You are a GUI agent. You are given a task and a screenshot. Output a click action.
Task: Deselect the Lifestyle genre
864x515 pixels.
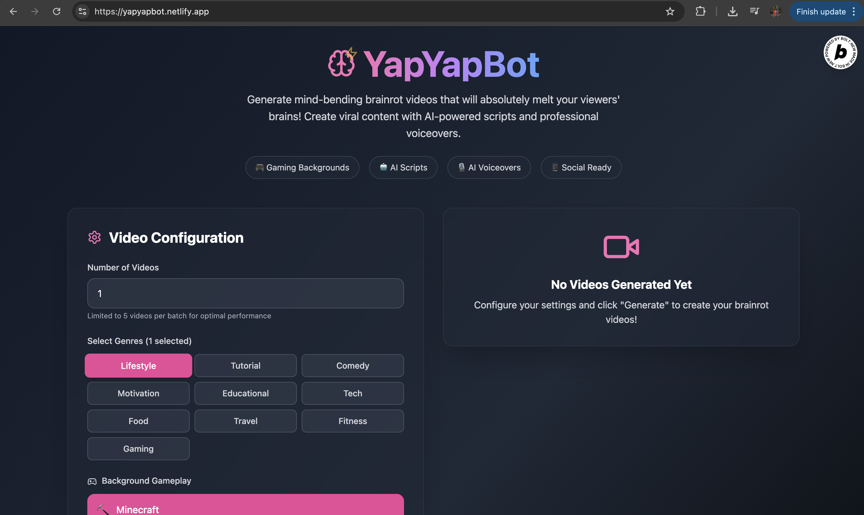tap(138, 365)
